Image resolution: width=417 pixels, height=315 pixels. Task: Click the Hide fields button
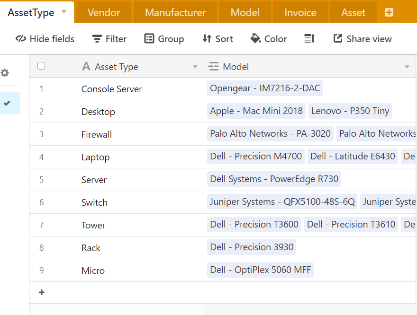[45, 39]
